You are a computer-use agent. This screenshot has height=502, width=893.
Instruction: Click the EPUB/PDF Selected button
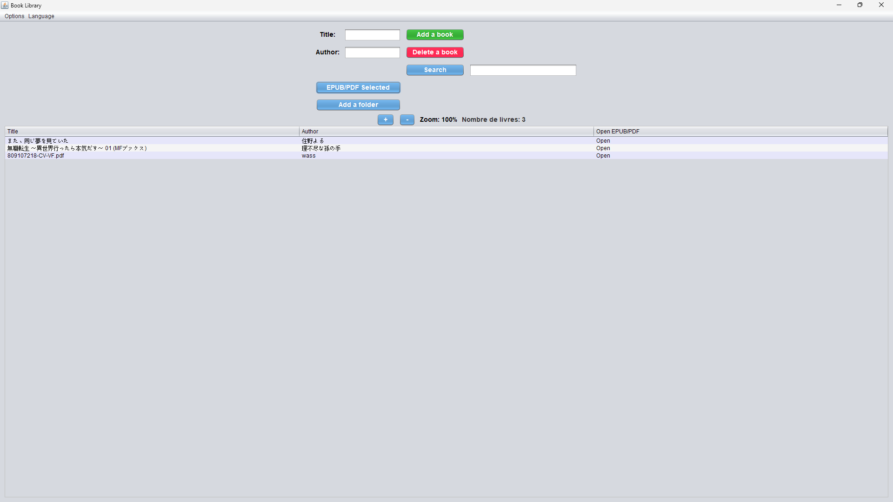(358, 87)
